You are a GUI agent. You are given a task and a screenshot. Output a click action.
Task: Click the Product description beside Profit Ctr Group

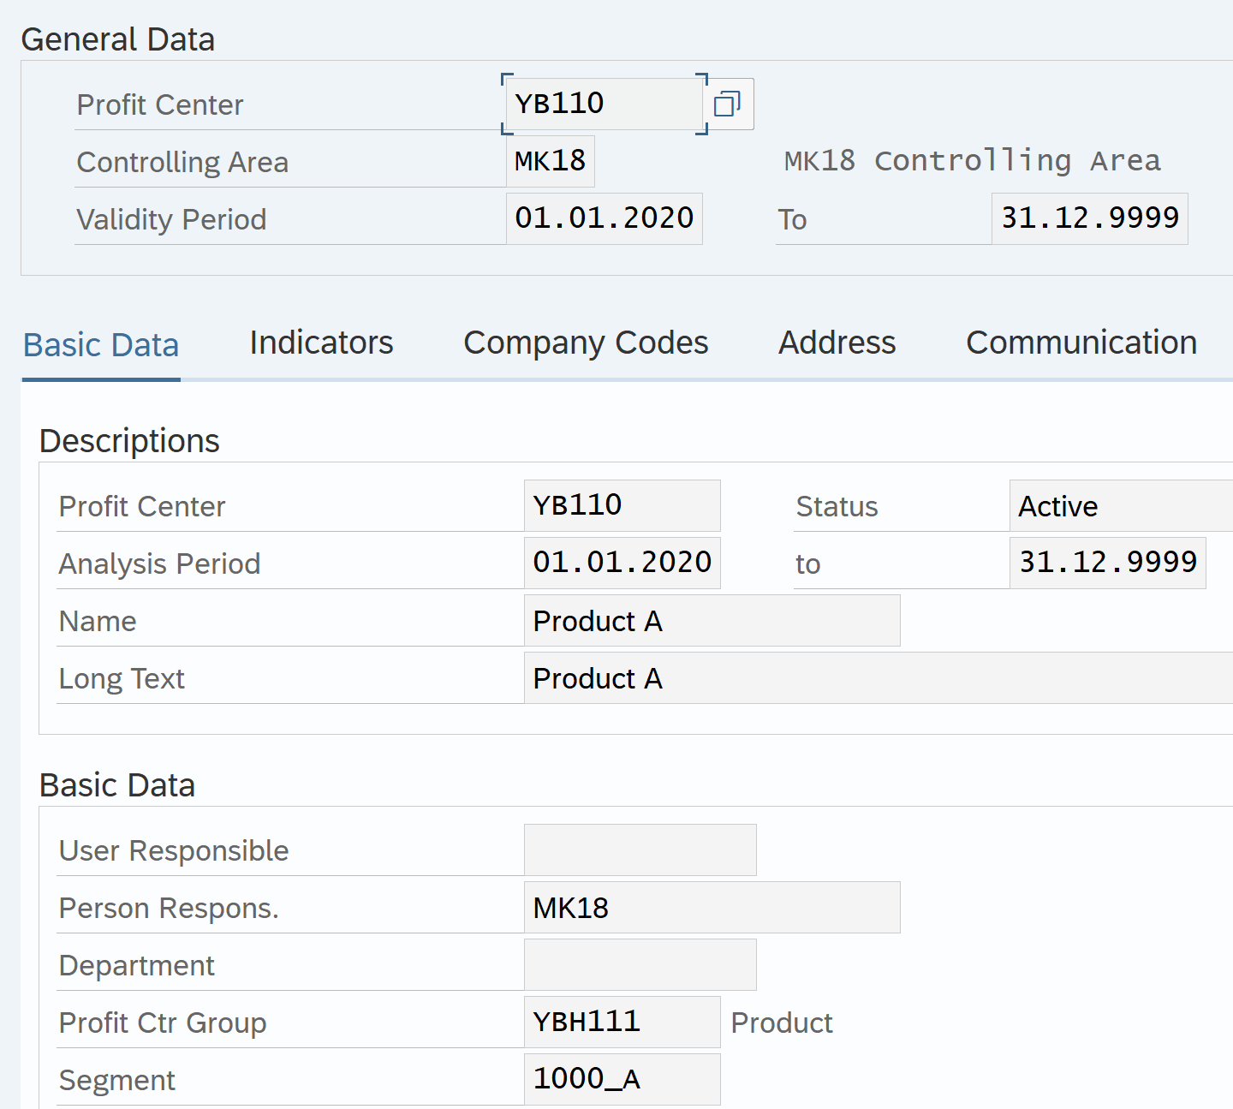(782, 1023)
